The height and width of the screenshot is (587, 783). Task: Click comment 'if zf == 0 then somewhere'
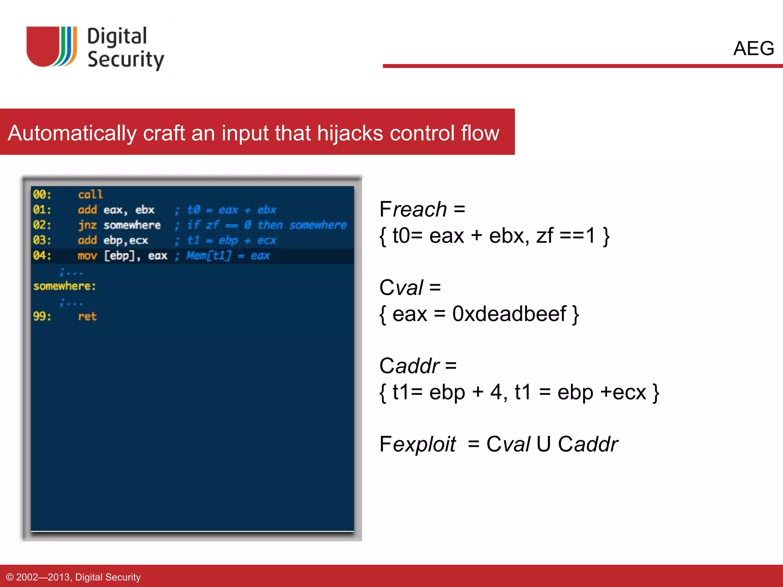click(x=266, y=225)
